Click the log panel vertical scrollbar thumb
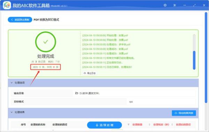This screenshot has height=132, width=209. [194, 60]
